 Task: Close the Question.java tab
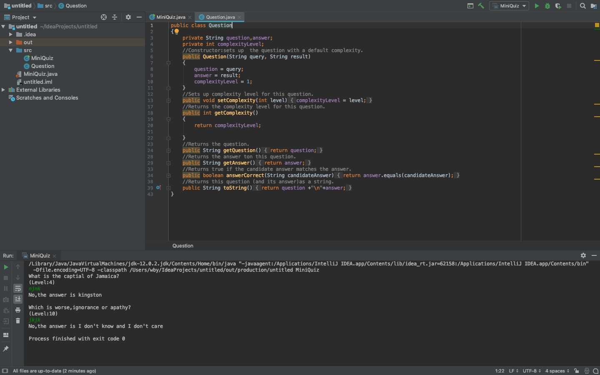coord(240,17)
